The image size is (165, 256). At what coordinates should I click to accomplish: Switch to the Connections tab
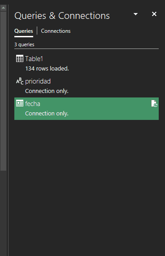pos(56,31)
